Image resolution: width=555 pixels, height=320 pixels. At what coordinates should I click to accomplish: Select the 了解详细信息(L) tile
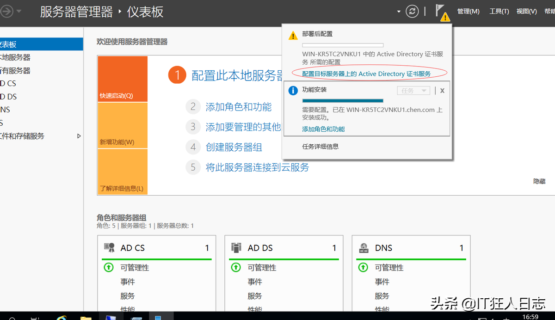pyautogui.click(x=123, y=172)
